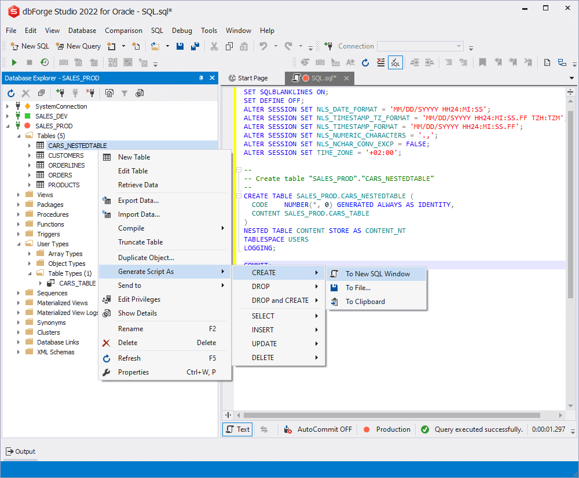The image size is (579, 478).
Task: Expand the Sequences folder
Action: [x=19, y=293]
